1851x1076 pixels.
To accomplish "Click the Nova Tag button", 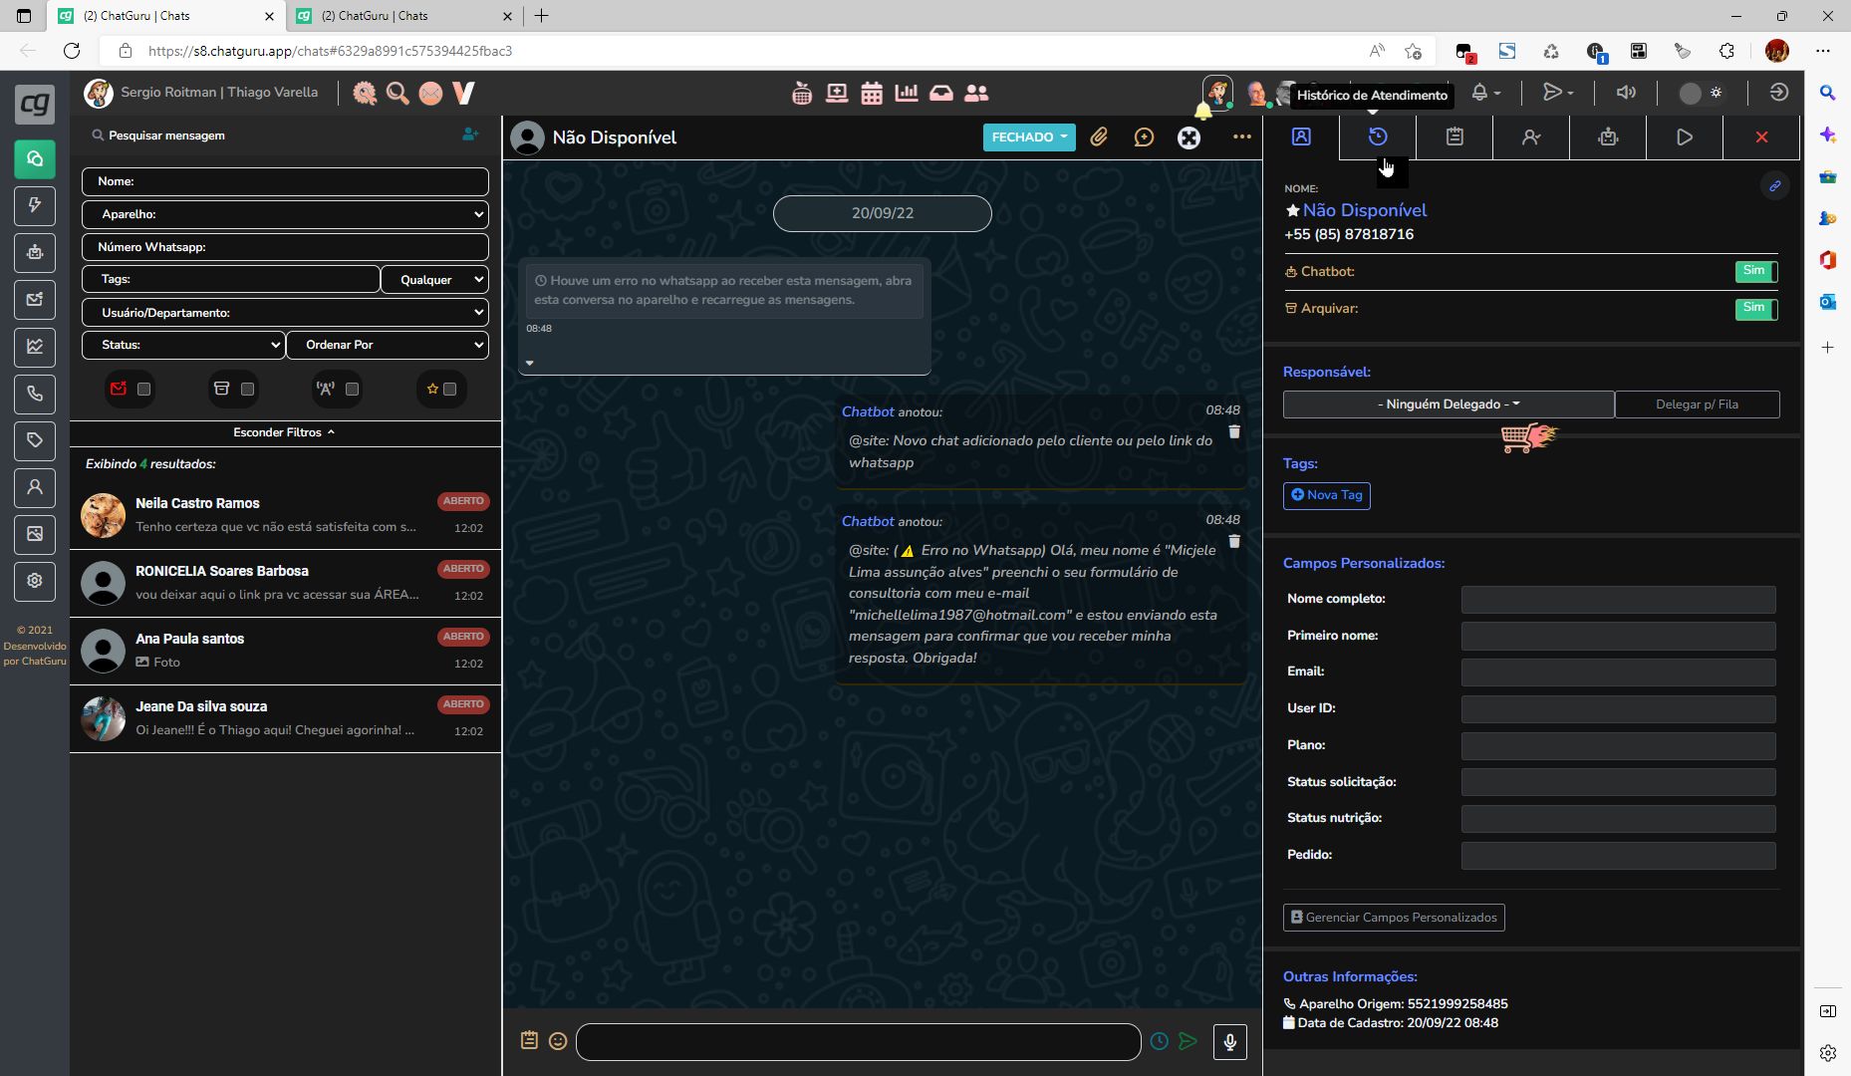I will (x=1327, y=495).
